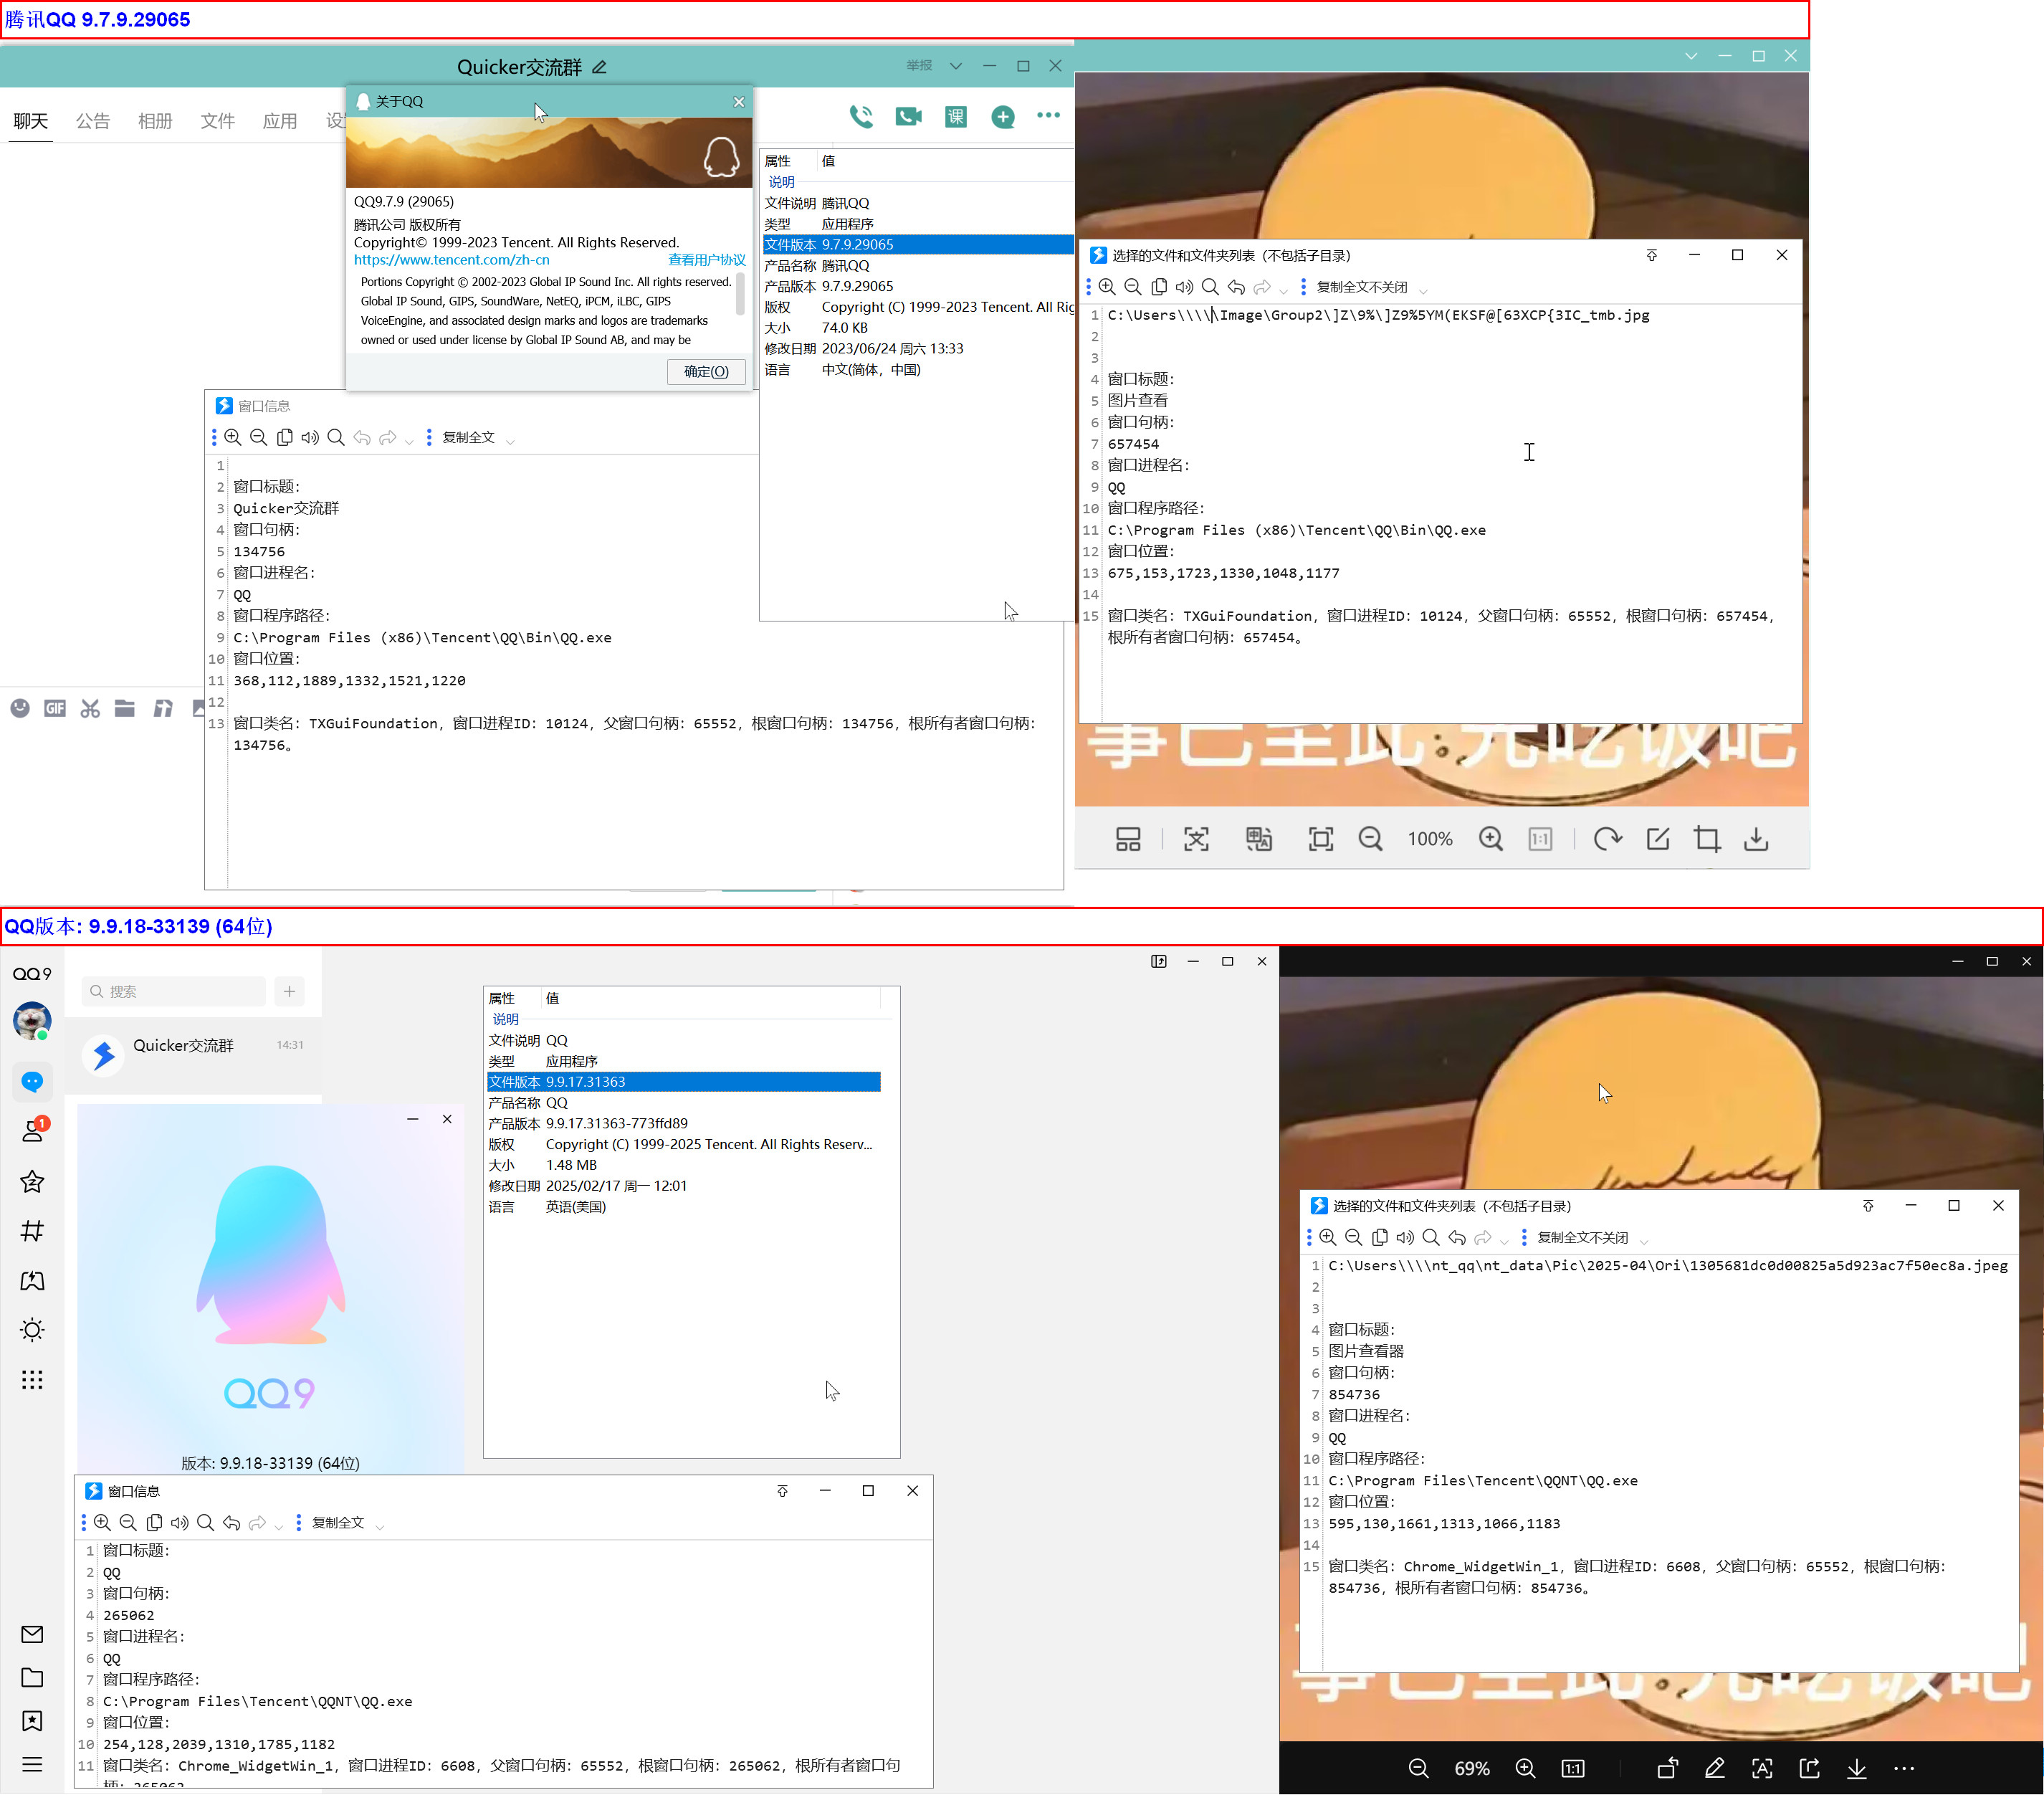Click the fit-to-window icon in 100% viewer
Viewport: 2044px width, 1795px height.
[1321, 839]
